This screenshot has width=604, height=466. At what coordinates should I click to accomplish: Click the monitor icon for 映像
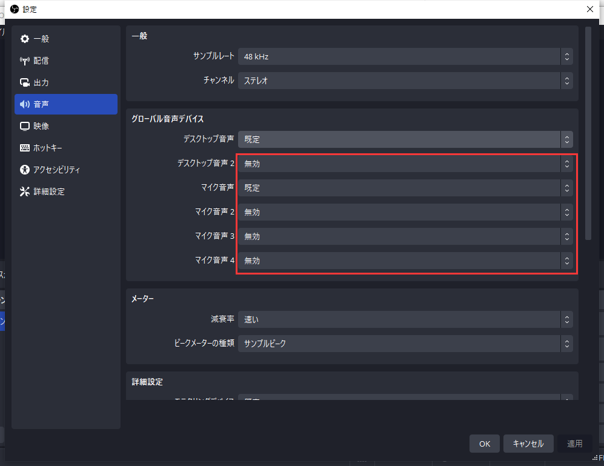click(x=25, y=126)
